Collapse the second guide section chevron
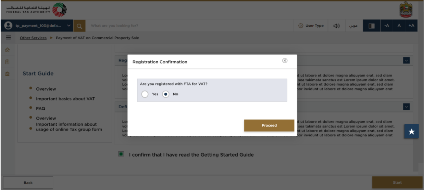The height and width of the screenshot is (190, 424). [406, 107]
